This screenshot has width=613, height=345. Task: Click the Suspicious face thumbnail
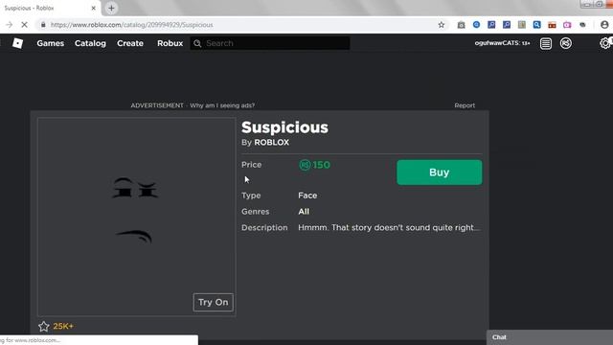coord(136,217)
